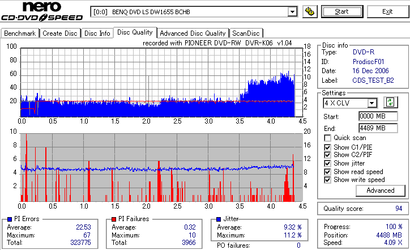The image size is (410, 250).
Task: Click the PI failures lower graph
Action: coord(161,168)
